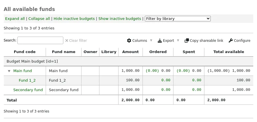The image size is (257, 122).
Task: Click total amount 2,000.00 in Amount column
Action: pos(130,100)
